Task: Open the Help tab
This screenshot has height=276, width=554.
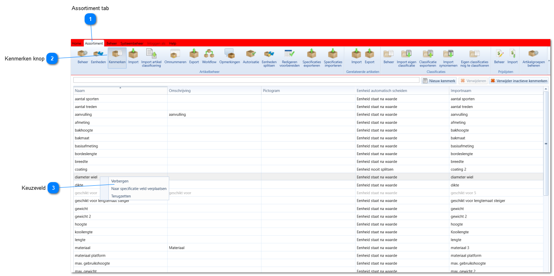Action: (x=172, y=43)
